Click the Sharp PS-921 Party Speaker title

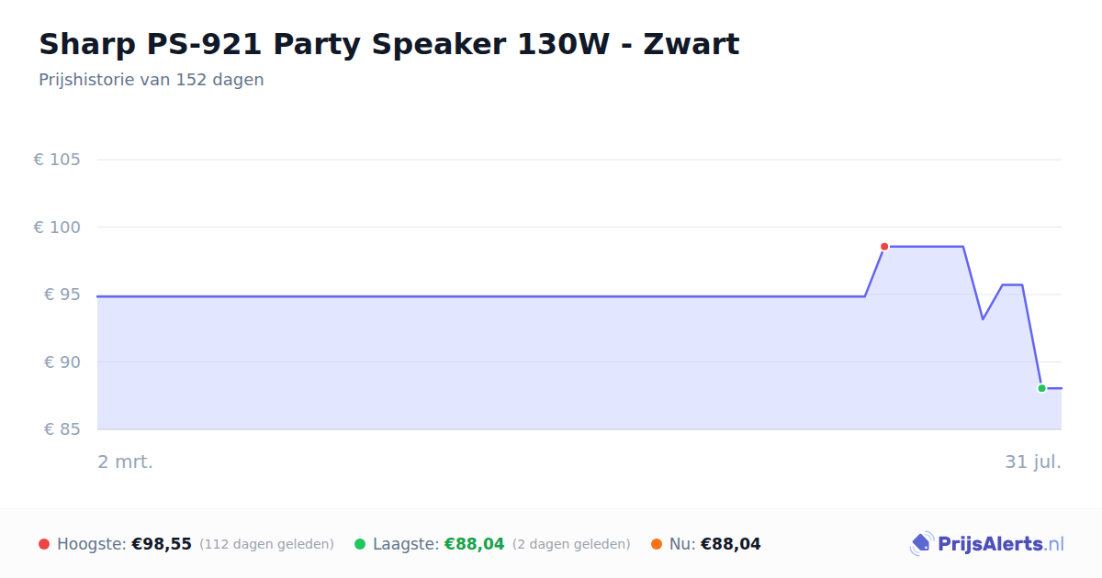pos(388,44)
